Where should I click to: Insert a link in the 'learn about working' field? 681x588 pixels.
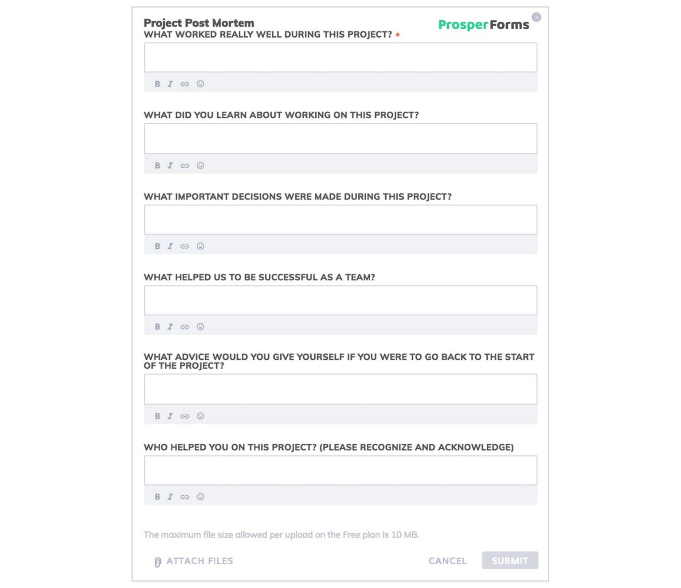184,165
